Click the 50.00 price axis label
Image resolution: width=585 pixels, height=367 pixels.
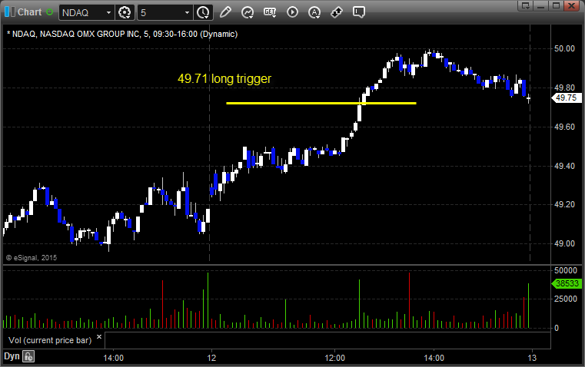(x=564, y=49)
